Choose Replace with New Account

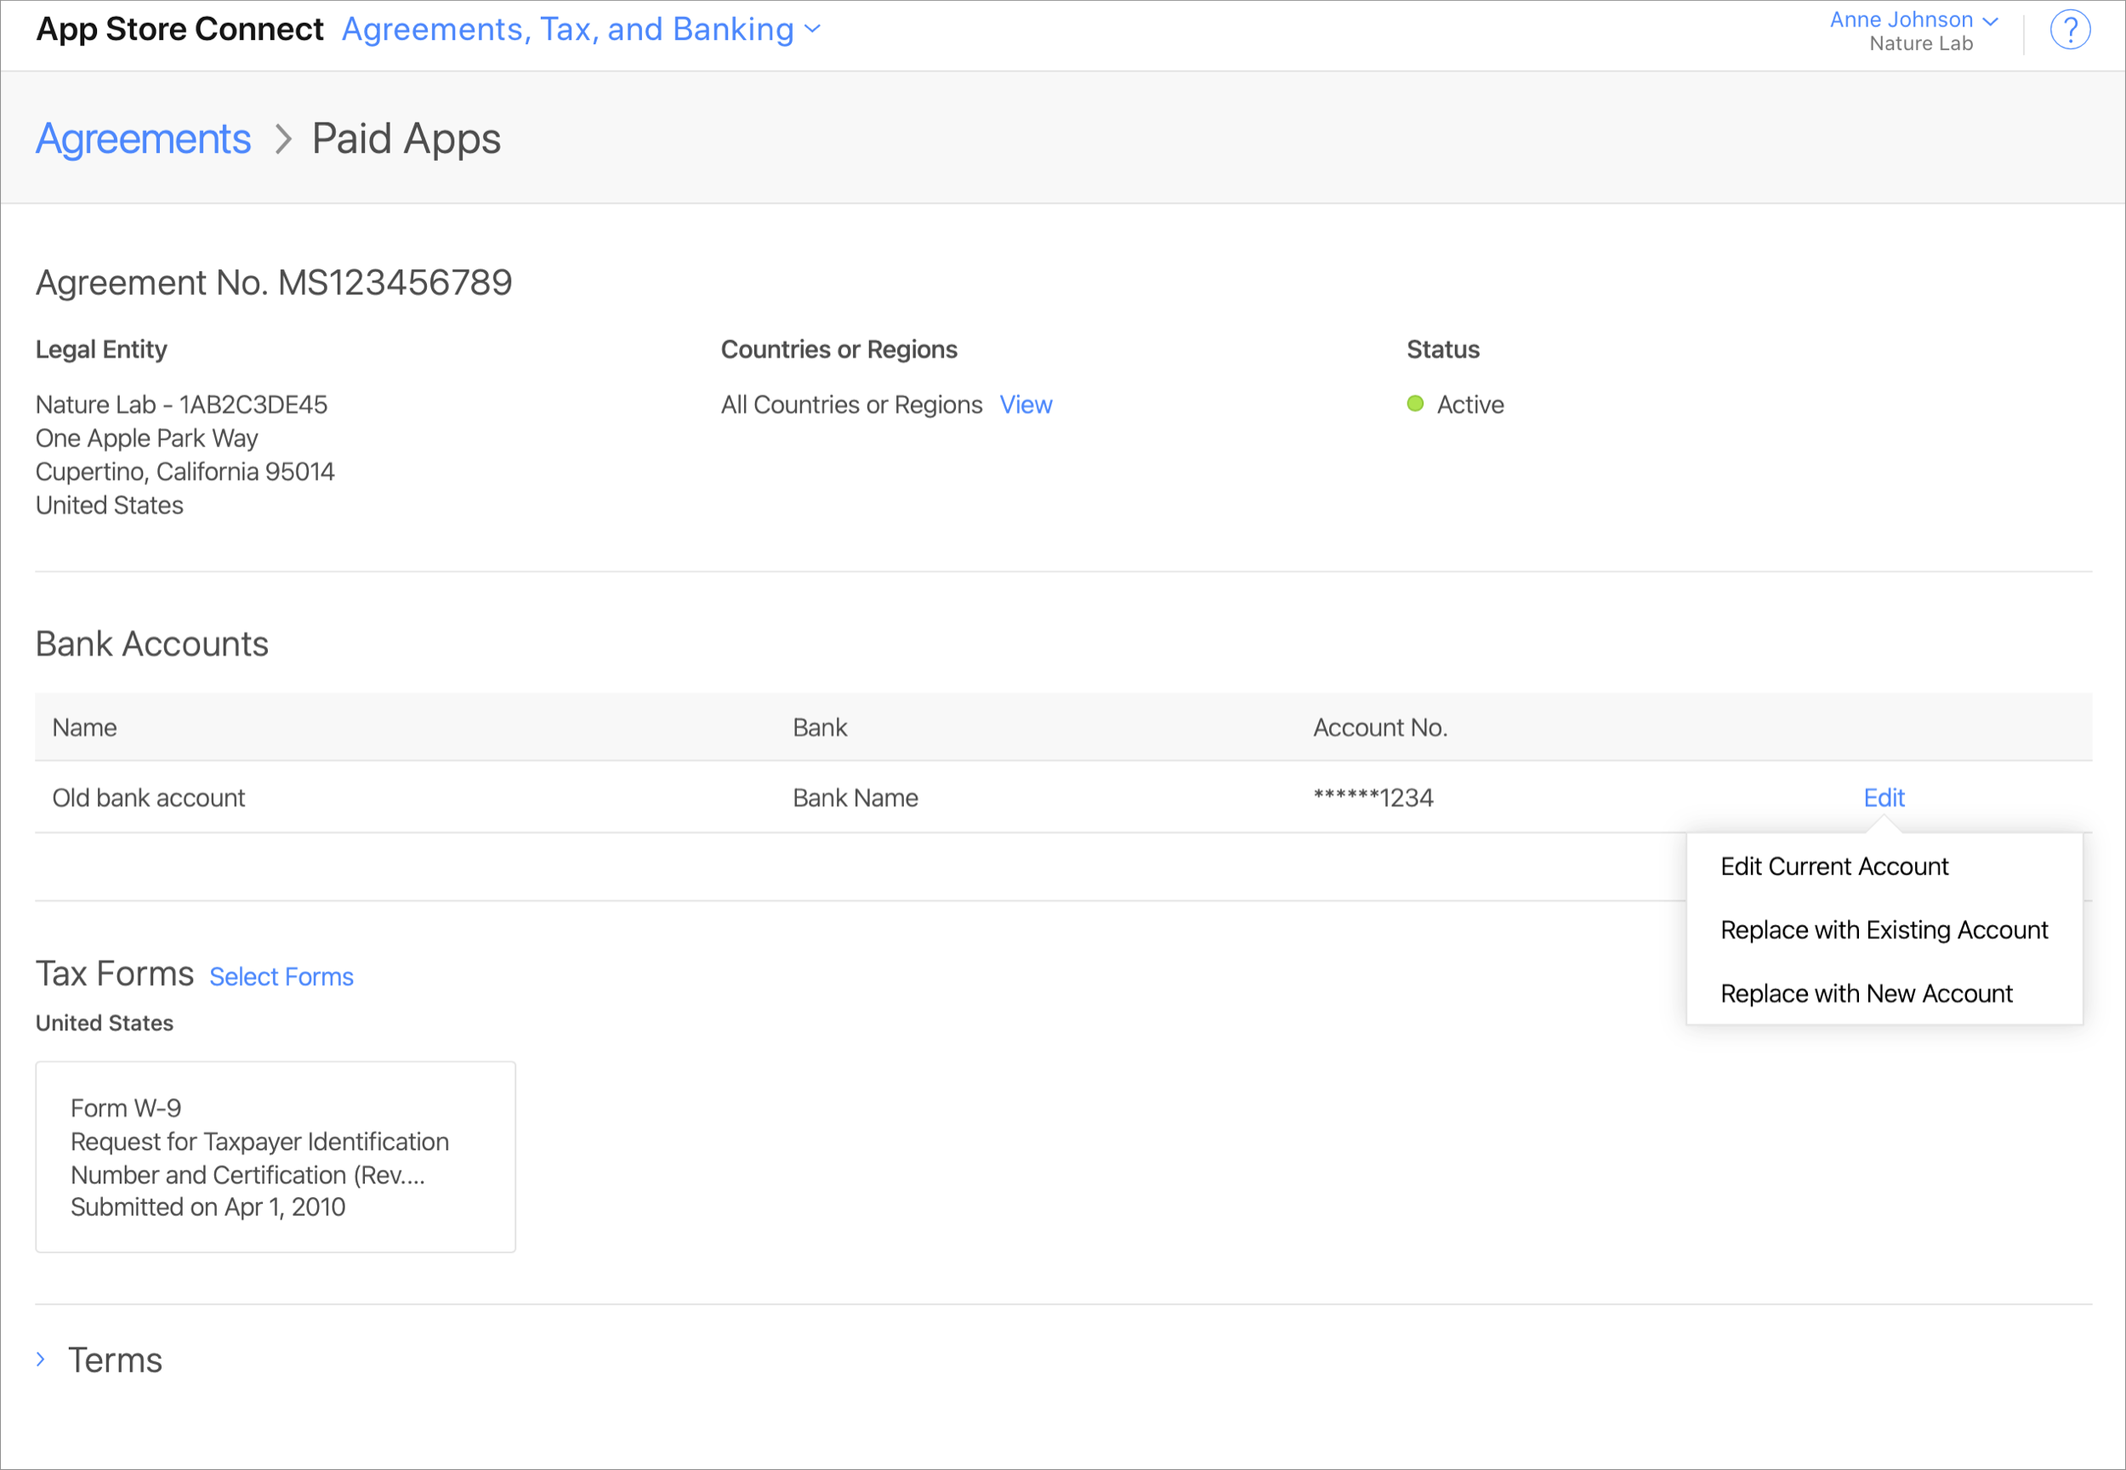[1865, 994]
